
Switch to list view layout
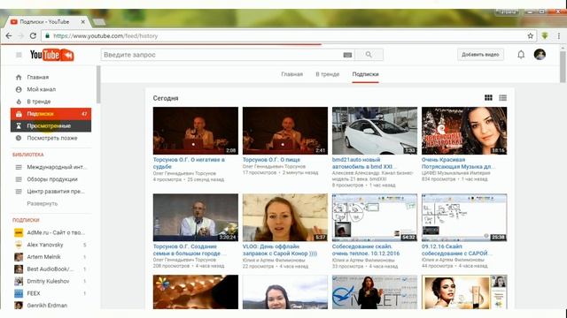(x=502, y=98)
